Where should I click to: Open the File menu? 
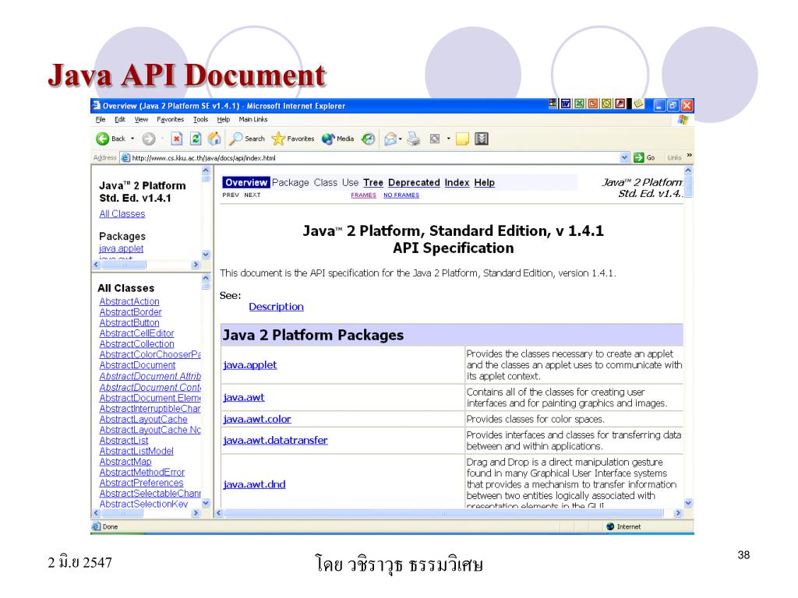click(x=101, y=119)
